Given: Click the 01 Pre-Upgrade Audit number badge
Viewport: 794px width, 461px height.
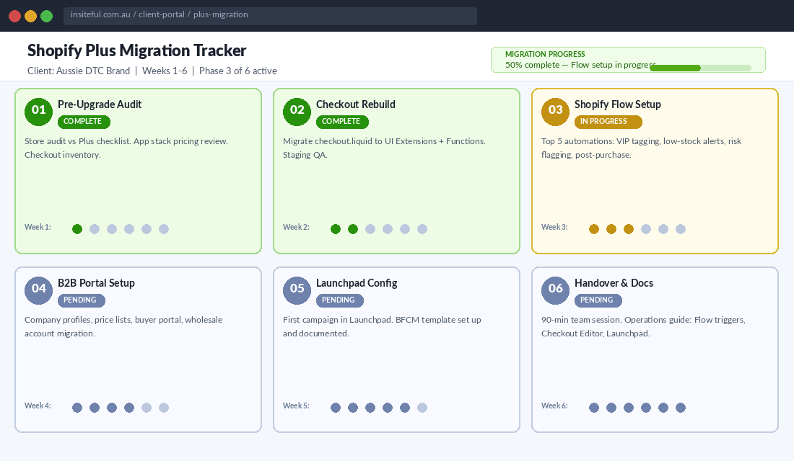Looking at the screenshot, I should (38, 112).
